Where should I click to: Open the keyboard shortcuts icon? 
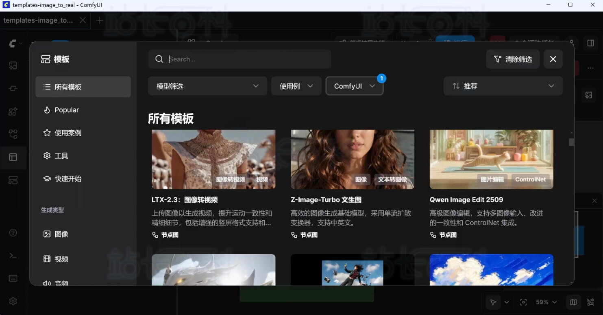[13, 278]
